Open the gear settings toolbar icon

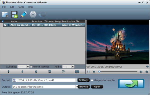pyautogui.click(x=33, y=14)
